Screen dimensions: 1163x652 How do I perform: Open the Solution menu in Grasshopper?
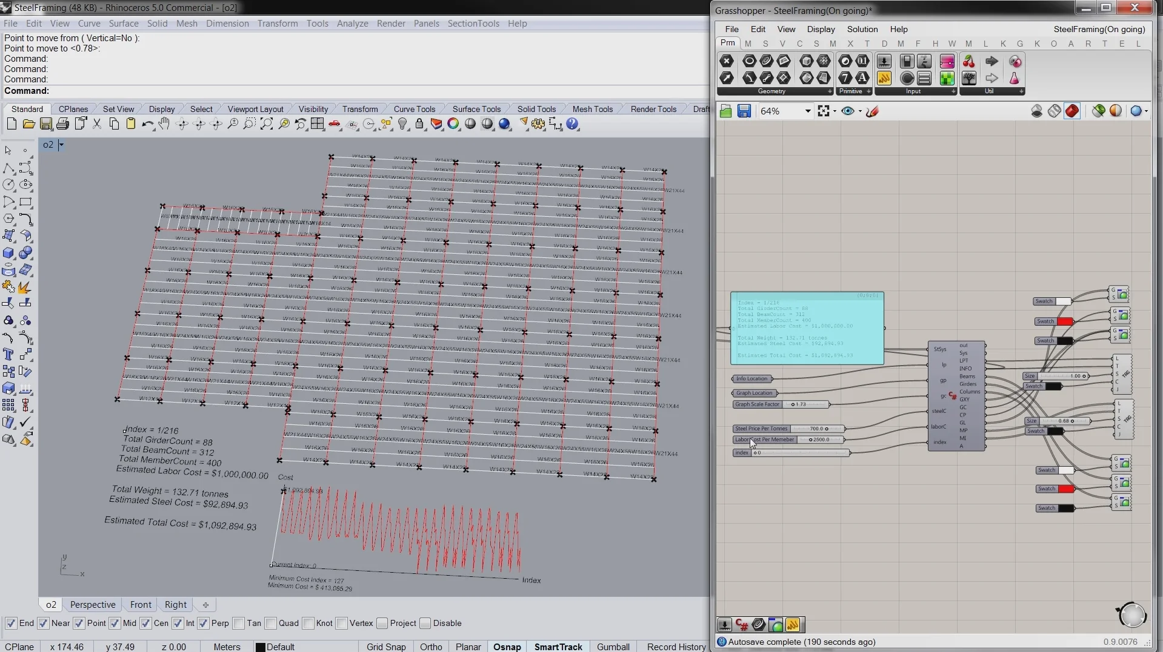pyautogui.click(x=862, y=29)
